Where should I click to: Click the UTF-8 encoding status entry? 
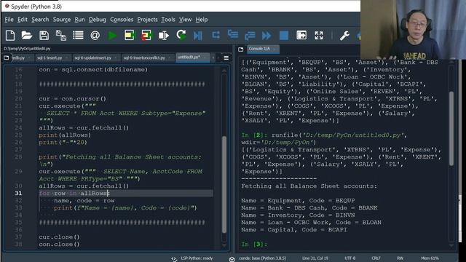pos(350,258)
